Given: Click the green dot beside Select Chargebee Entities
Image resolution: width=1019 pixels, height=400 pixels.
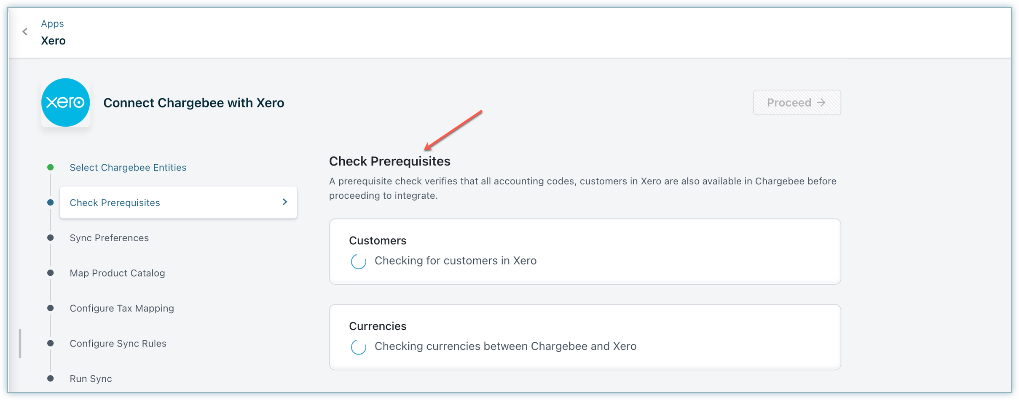Looking at the screenshot, I should [x=51, y=167].
